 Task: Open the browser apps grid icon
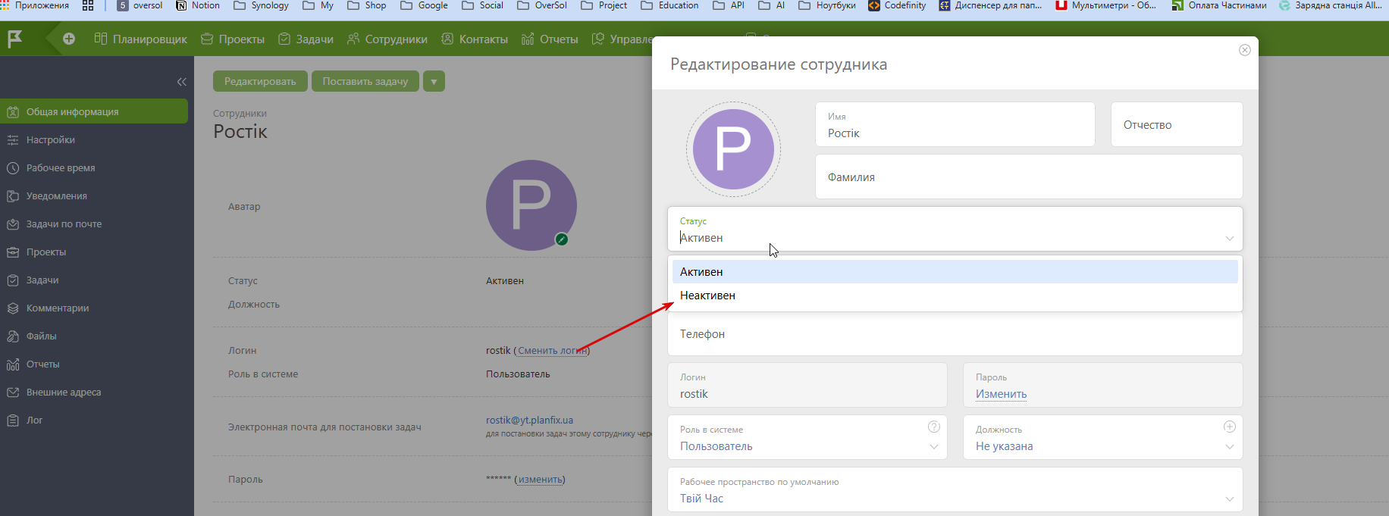click(x=88, y=5)
